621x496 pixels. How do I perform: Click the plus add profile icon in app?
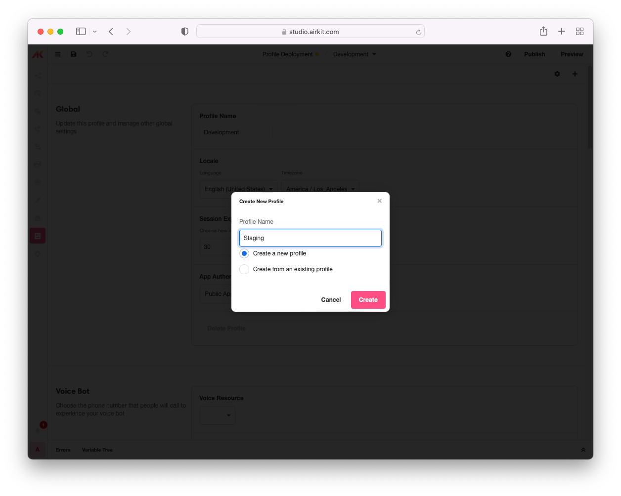[575, 74]
